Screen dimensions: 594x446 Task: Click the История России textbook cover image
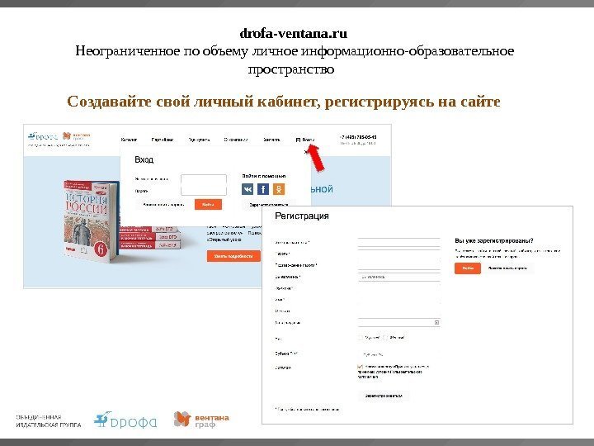point(91,221)
